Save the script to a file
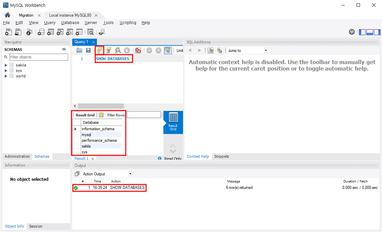 coord(88,51)
